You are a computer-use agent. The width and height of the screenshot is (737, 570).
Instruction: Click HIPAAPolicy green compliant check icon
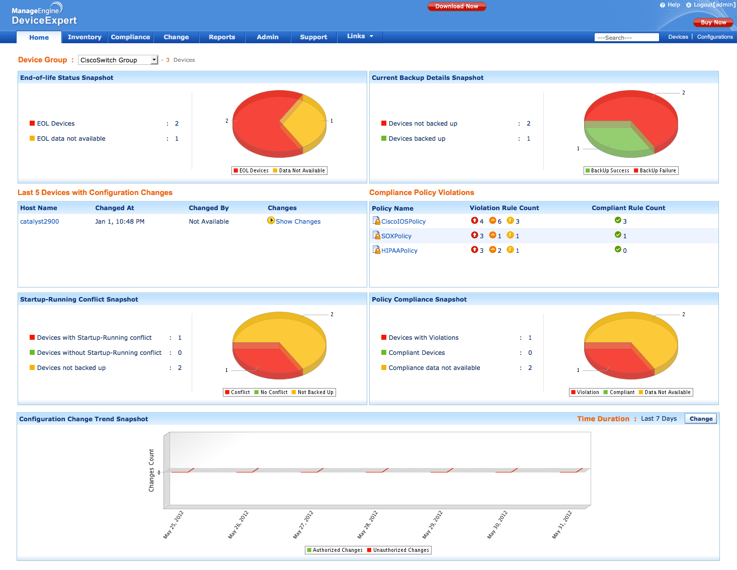(x=618, y=249)
